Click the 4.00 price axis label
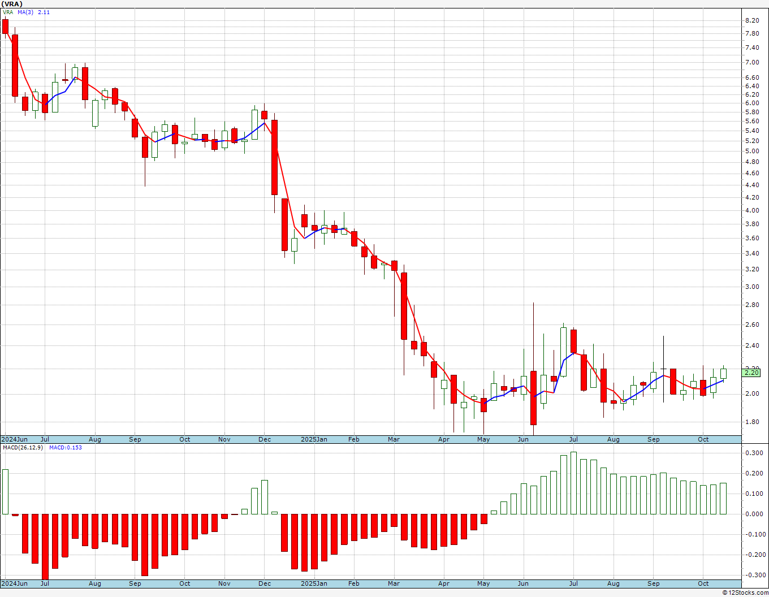The width and height of the screenshot is (769, 597). pos(752,210)
